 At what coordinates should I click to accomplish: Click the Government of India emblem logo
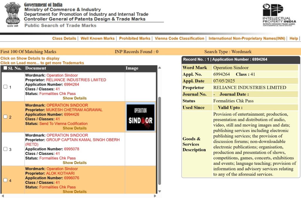pyautogui.click(x=13, y=15)
